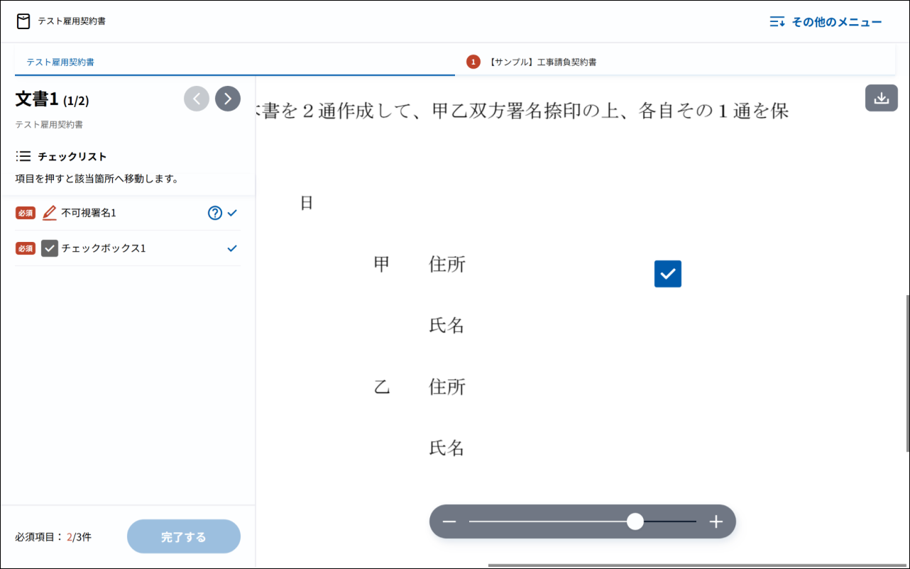Click the download document icon
Viewport: 910px width, 569px height.
881,98
